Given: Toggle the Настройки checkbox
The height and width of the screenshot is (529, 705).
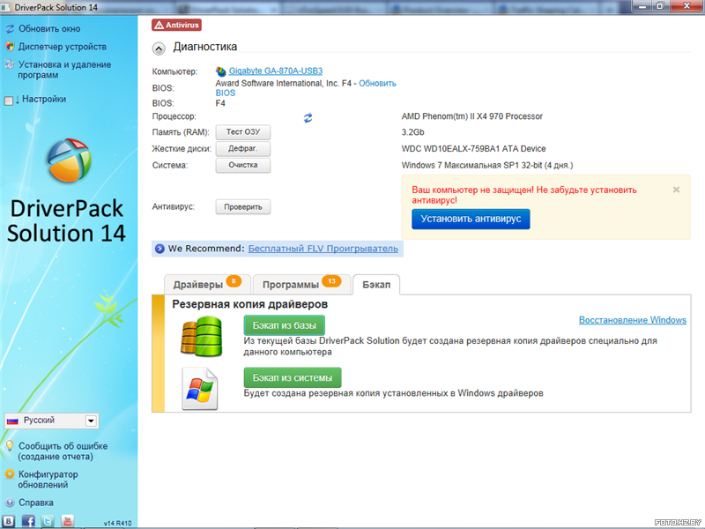Looking at the screenshot, I should point(9,101).
